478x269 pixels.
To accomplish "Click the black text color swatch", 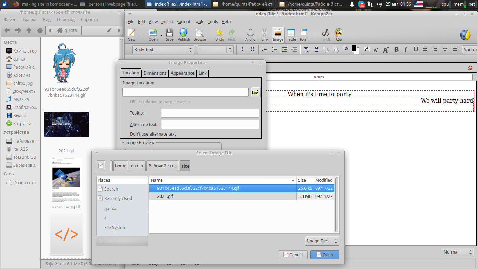I will point(354,48).
